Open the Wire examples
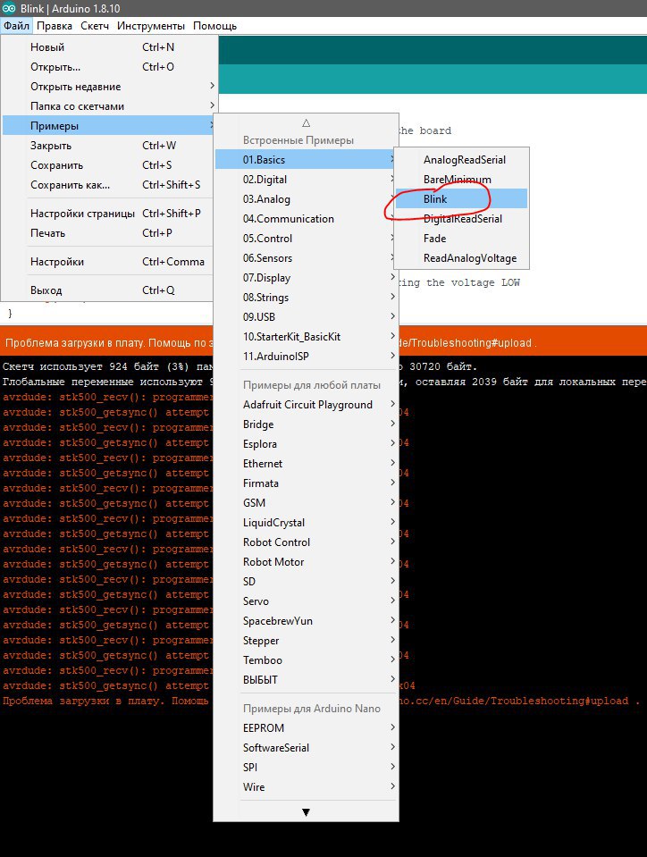 point(306,787)
